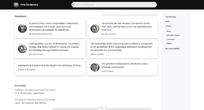Open the Scientific papers sidebar link

pos(173,35)
